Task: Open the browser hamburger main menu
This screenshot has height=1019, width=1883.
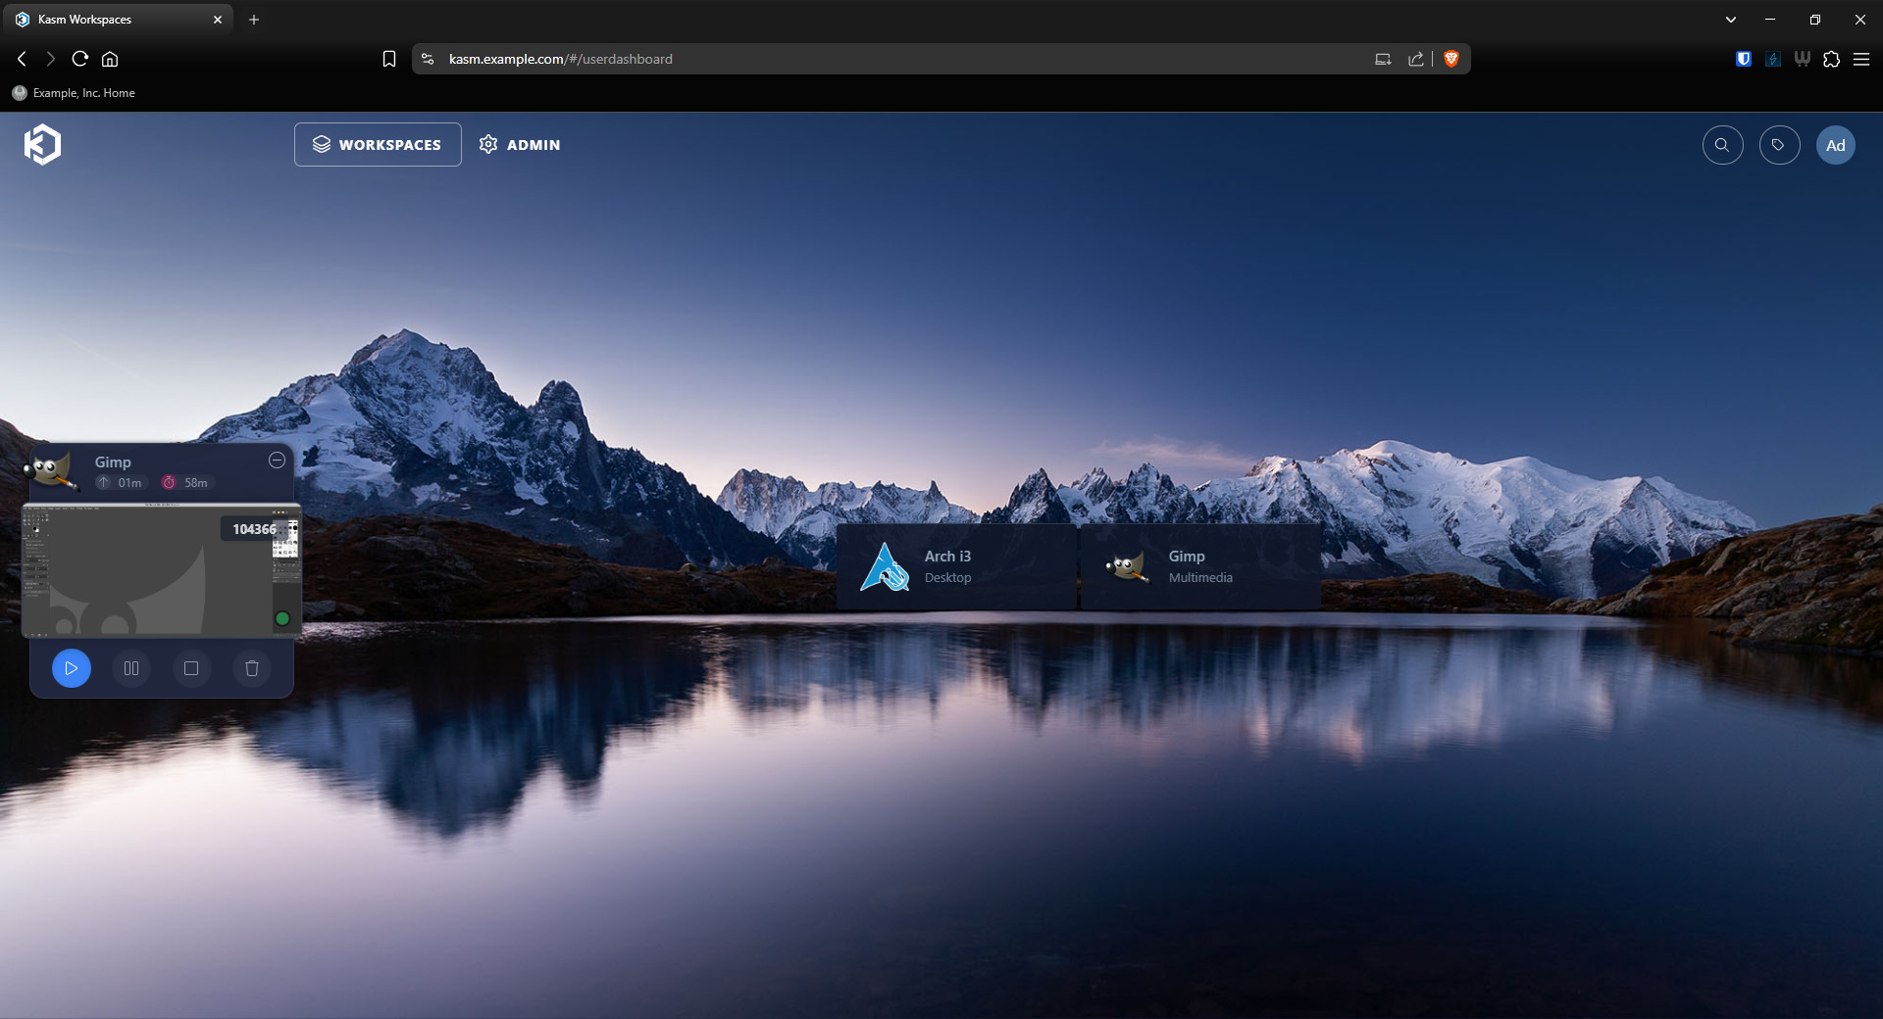Action: click(x=1861, y=59)
